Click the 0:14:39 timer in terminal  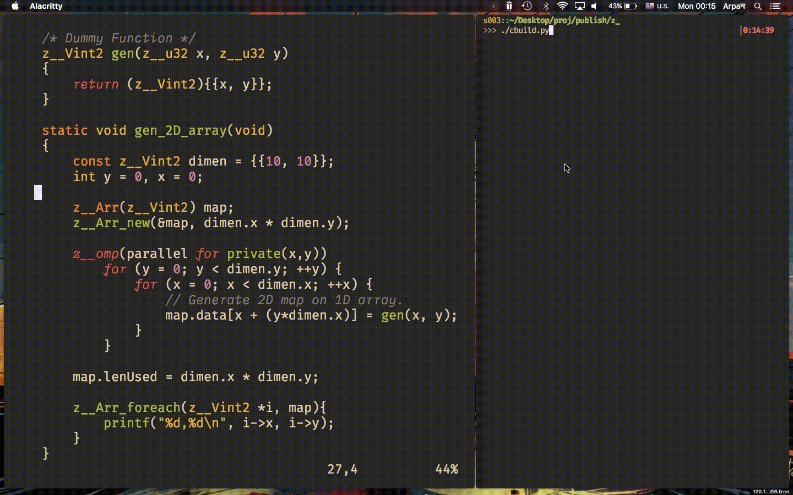pos(758,30)
